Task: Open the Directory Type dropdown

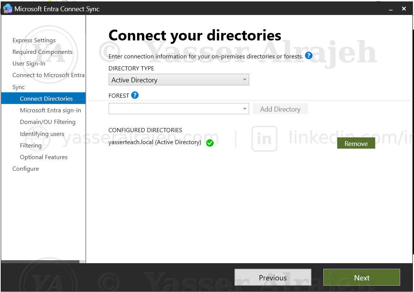Action: click(179, 80)
